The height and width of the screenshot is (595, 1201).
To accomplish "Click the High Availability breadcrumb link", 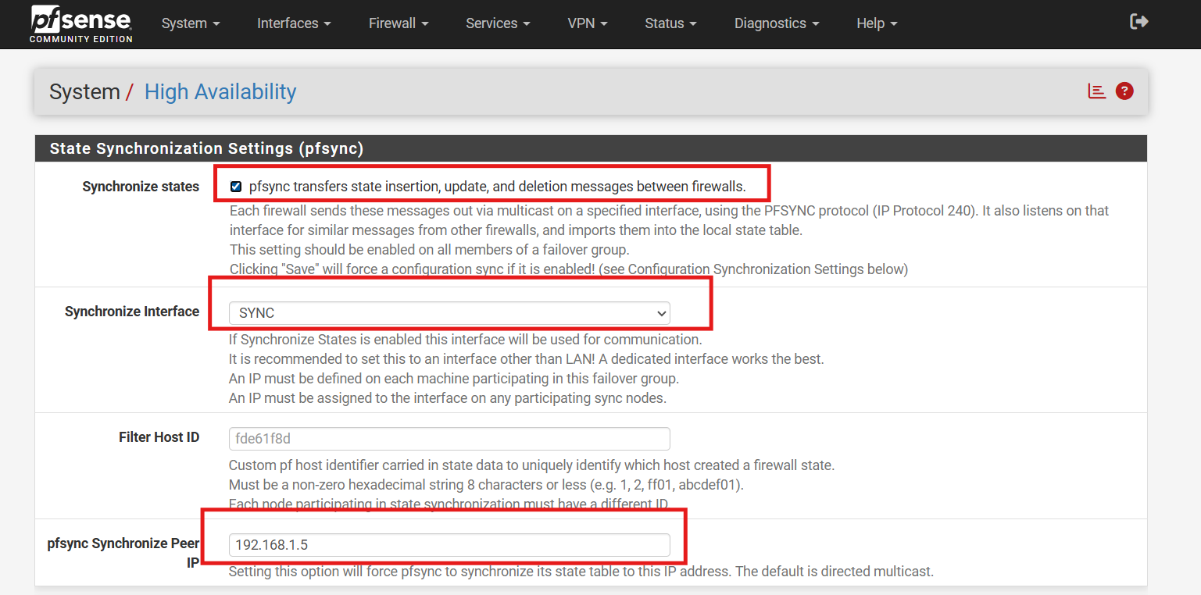I will pyautogui.click(x=220, y=92).
